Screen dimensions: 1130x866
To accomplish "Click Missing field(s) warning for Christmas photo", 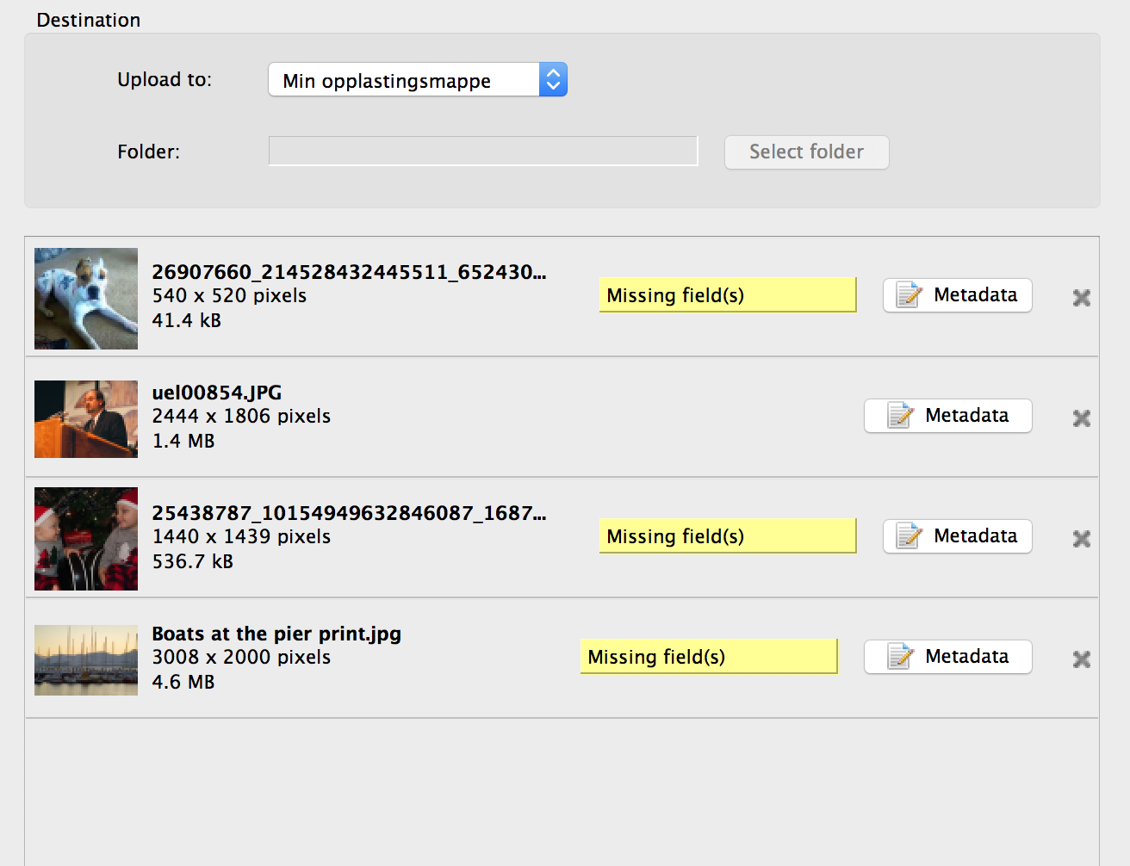I will [x=727, y=536].
